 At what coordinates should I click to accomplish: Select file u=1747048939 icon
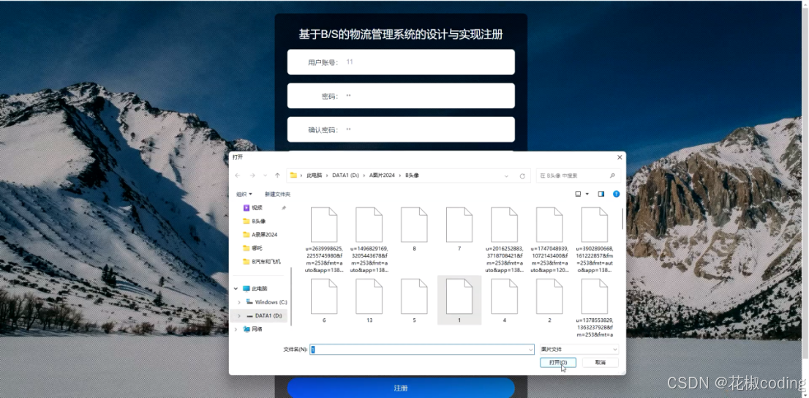pos(549,225)
